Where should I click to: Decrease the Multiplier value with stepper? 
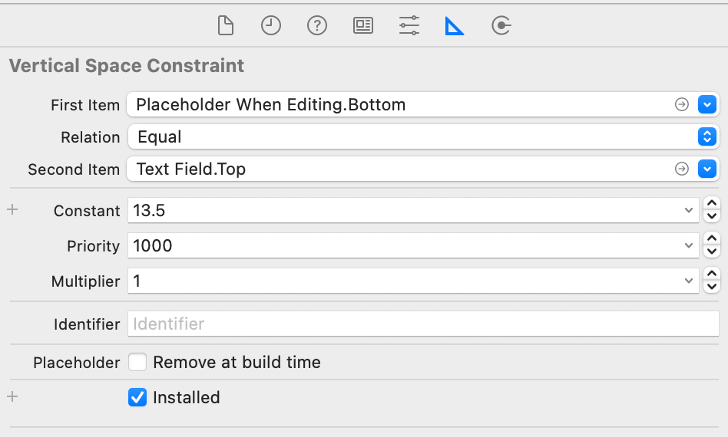[x=712, y=287]
